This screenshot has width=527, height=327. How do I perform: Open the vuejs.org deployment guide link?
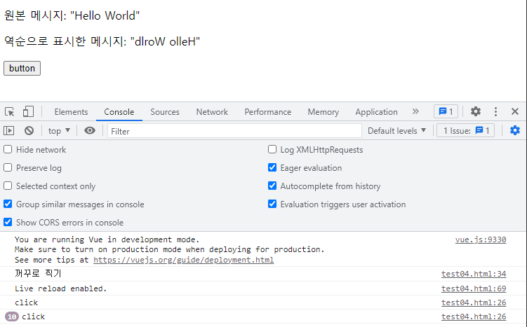184,260
